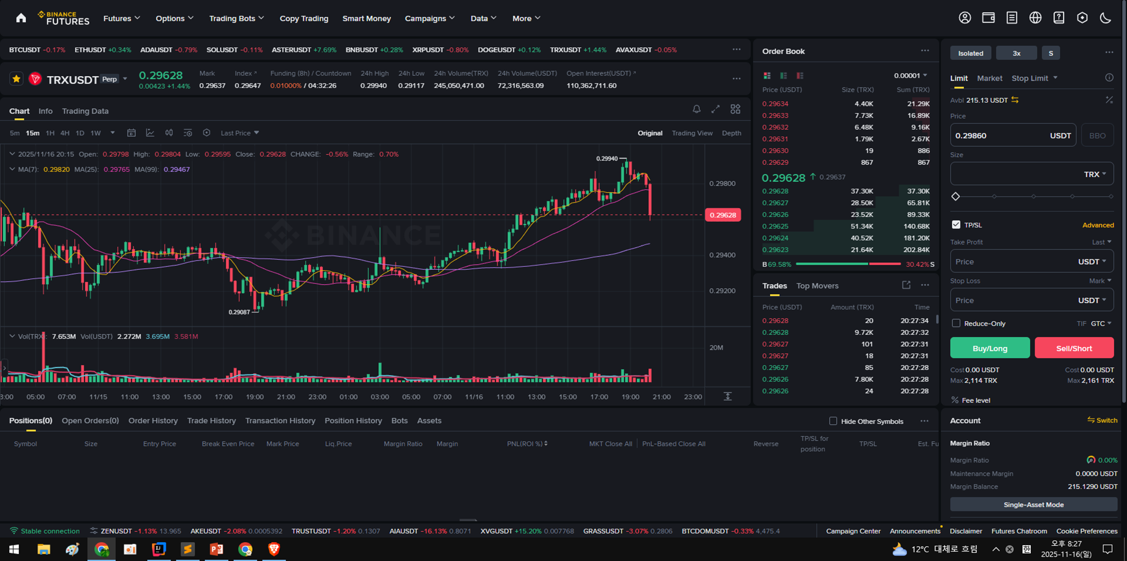Open Windows Start menu
Screen dimensions: 1127x561
coord(14,549)
